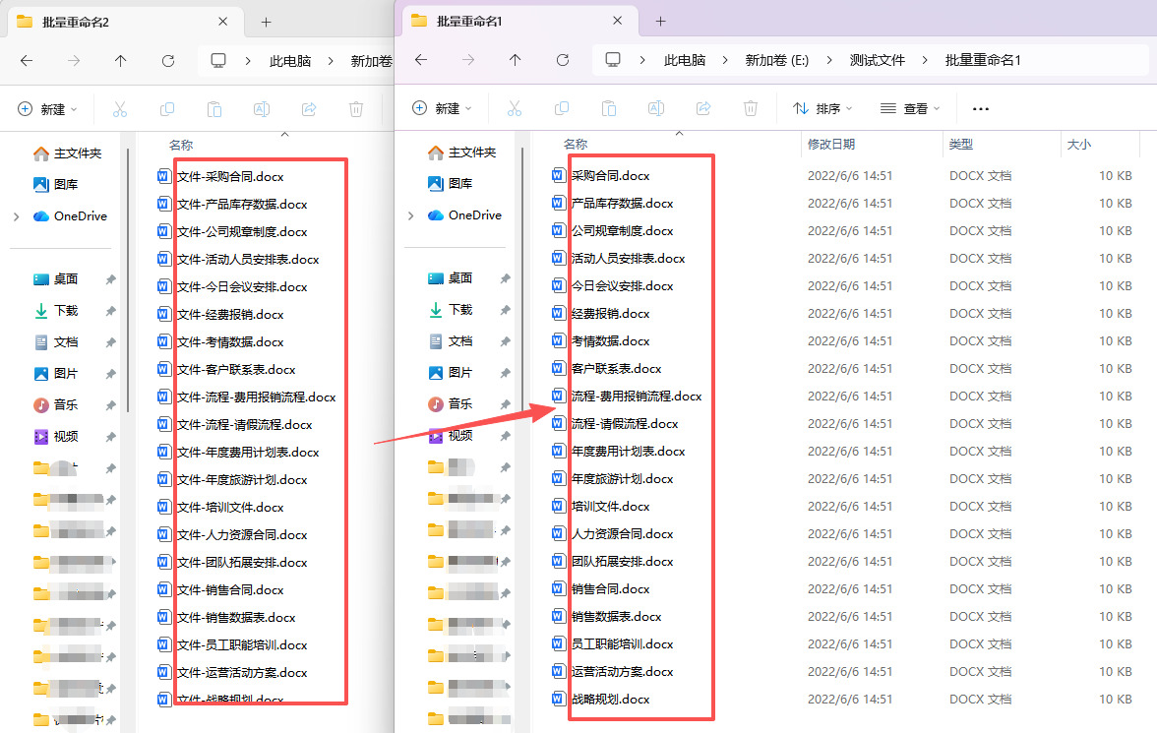
Task: Go up one level in 批量重命名1 window
Action: [x=516, y=60]
